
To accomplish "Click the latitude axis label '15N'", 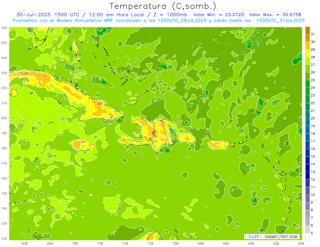I will tap(4, 193).
